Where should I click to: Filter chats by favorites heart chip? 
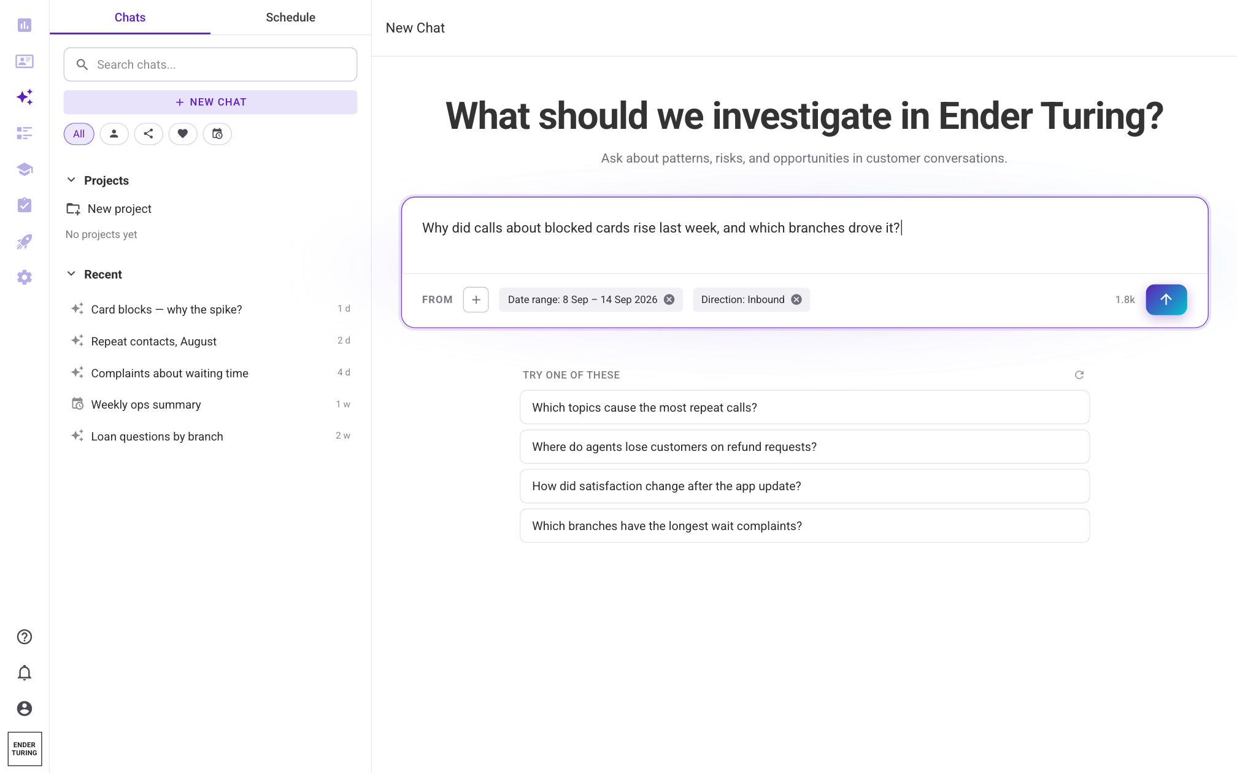(183, 134)
